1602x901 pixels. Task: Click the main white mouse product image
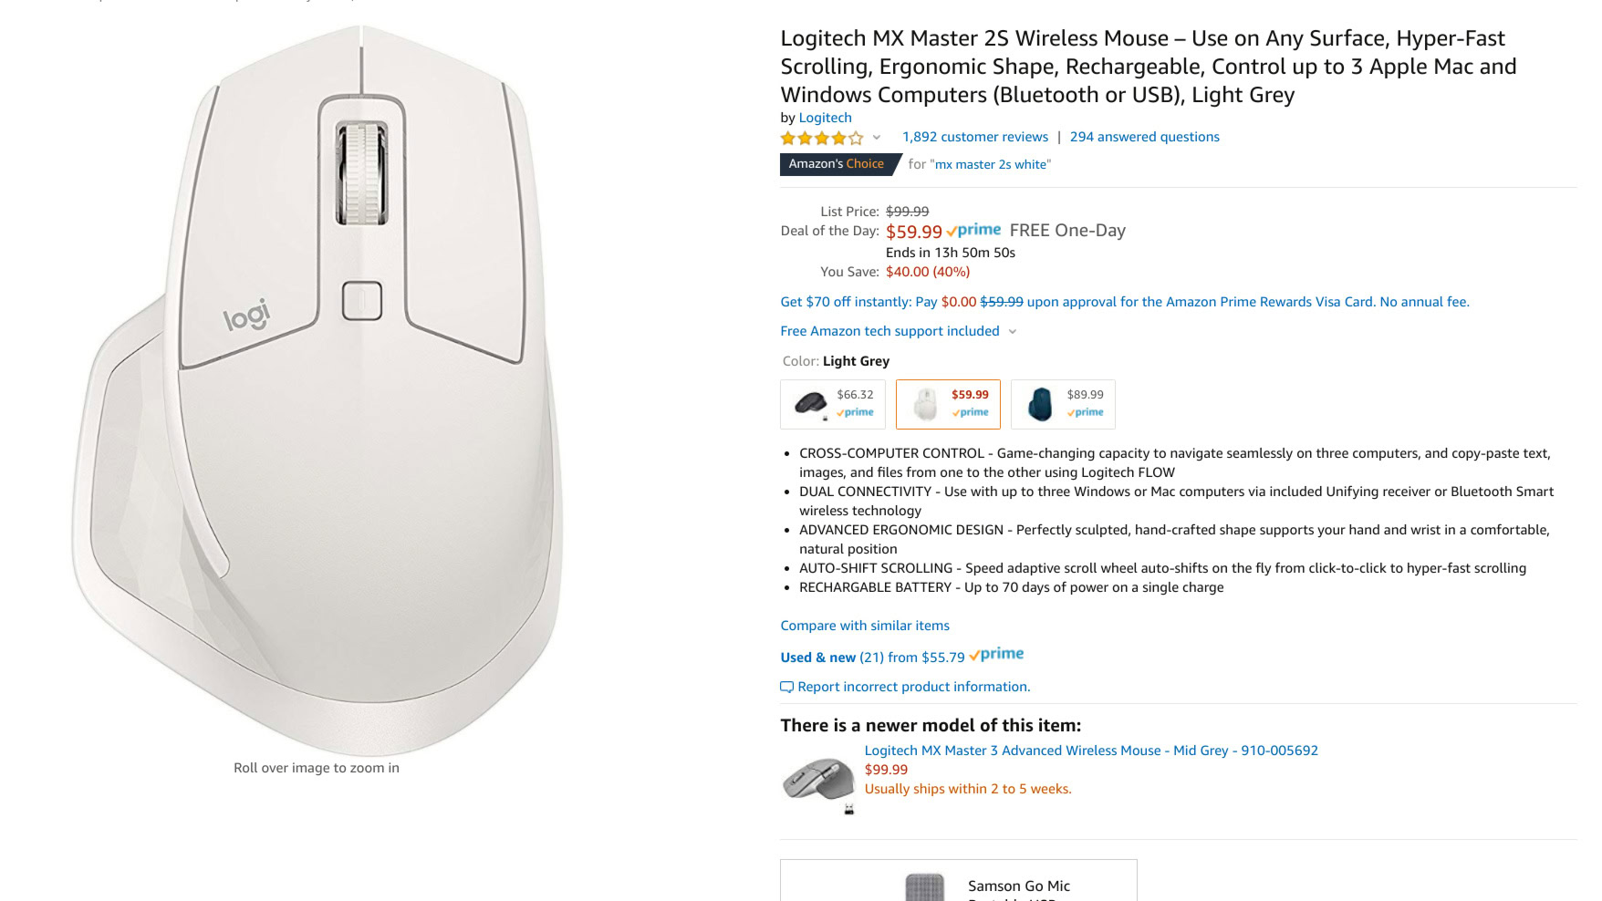click(317, 392)
